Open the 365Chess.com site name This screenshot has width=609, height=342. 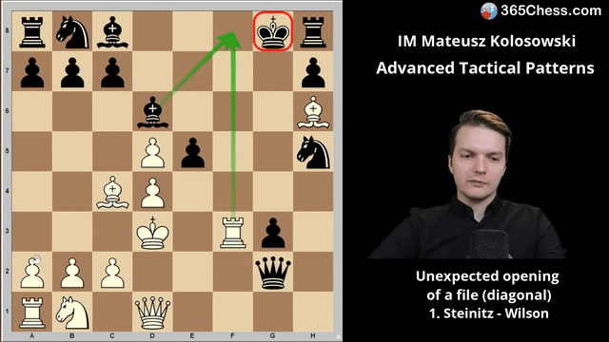tap(551, 10)
